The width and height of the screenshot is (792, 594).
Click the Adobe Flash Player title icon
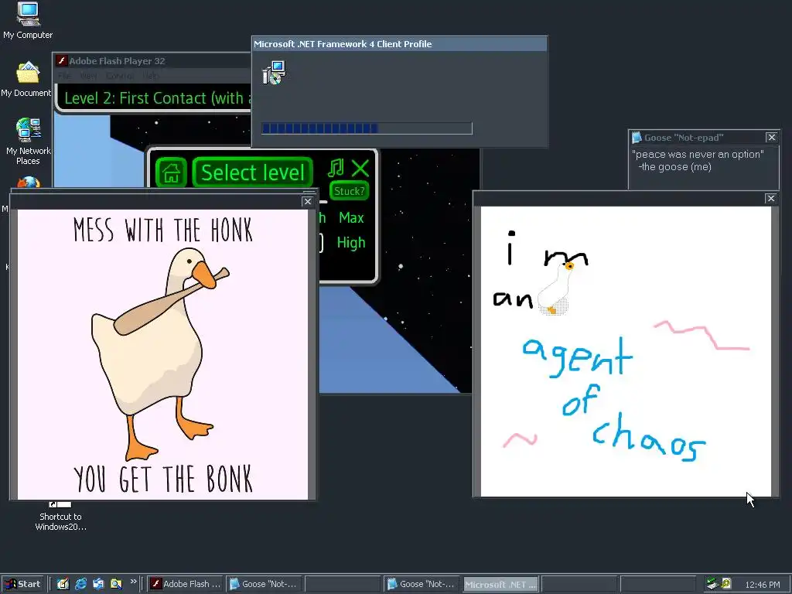click(62, 60)
